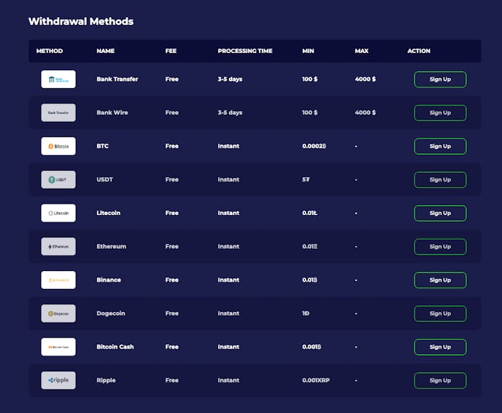The height and width of the screenshot is (413, 502).
Task: Click the Processing Time column header
Action: [245, 51]
